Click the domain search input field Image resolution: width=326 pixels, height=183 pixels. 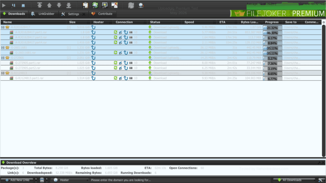180,180
